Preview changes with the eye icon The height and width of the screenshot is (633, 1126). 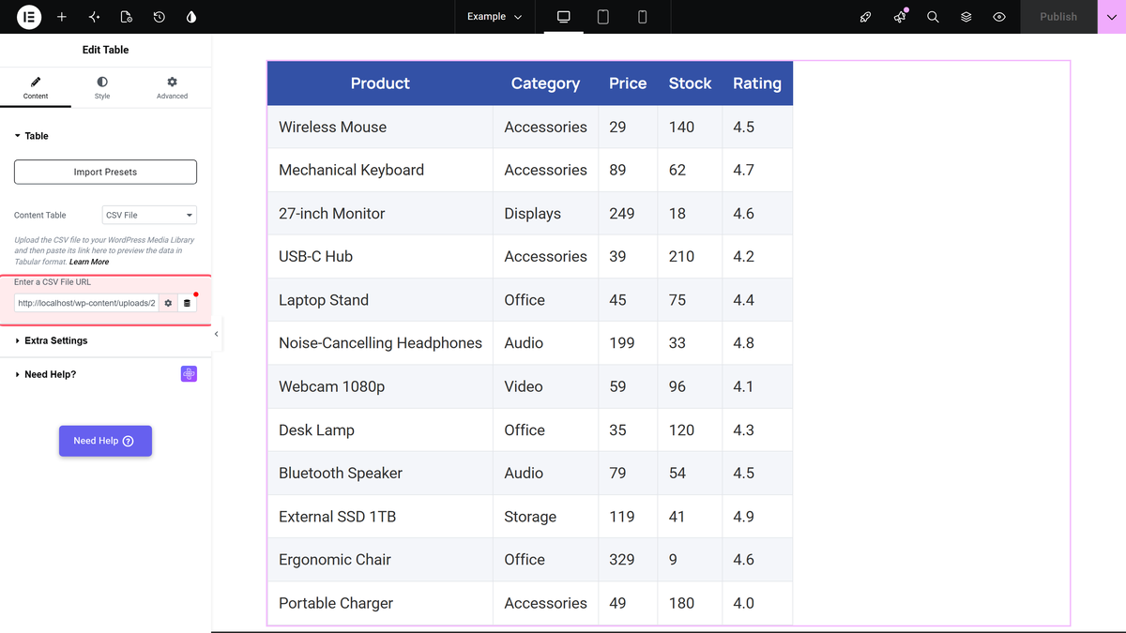click(999, 17)
